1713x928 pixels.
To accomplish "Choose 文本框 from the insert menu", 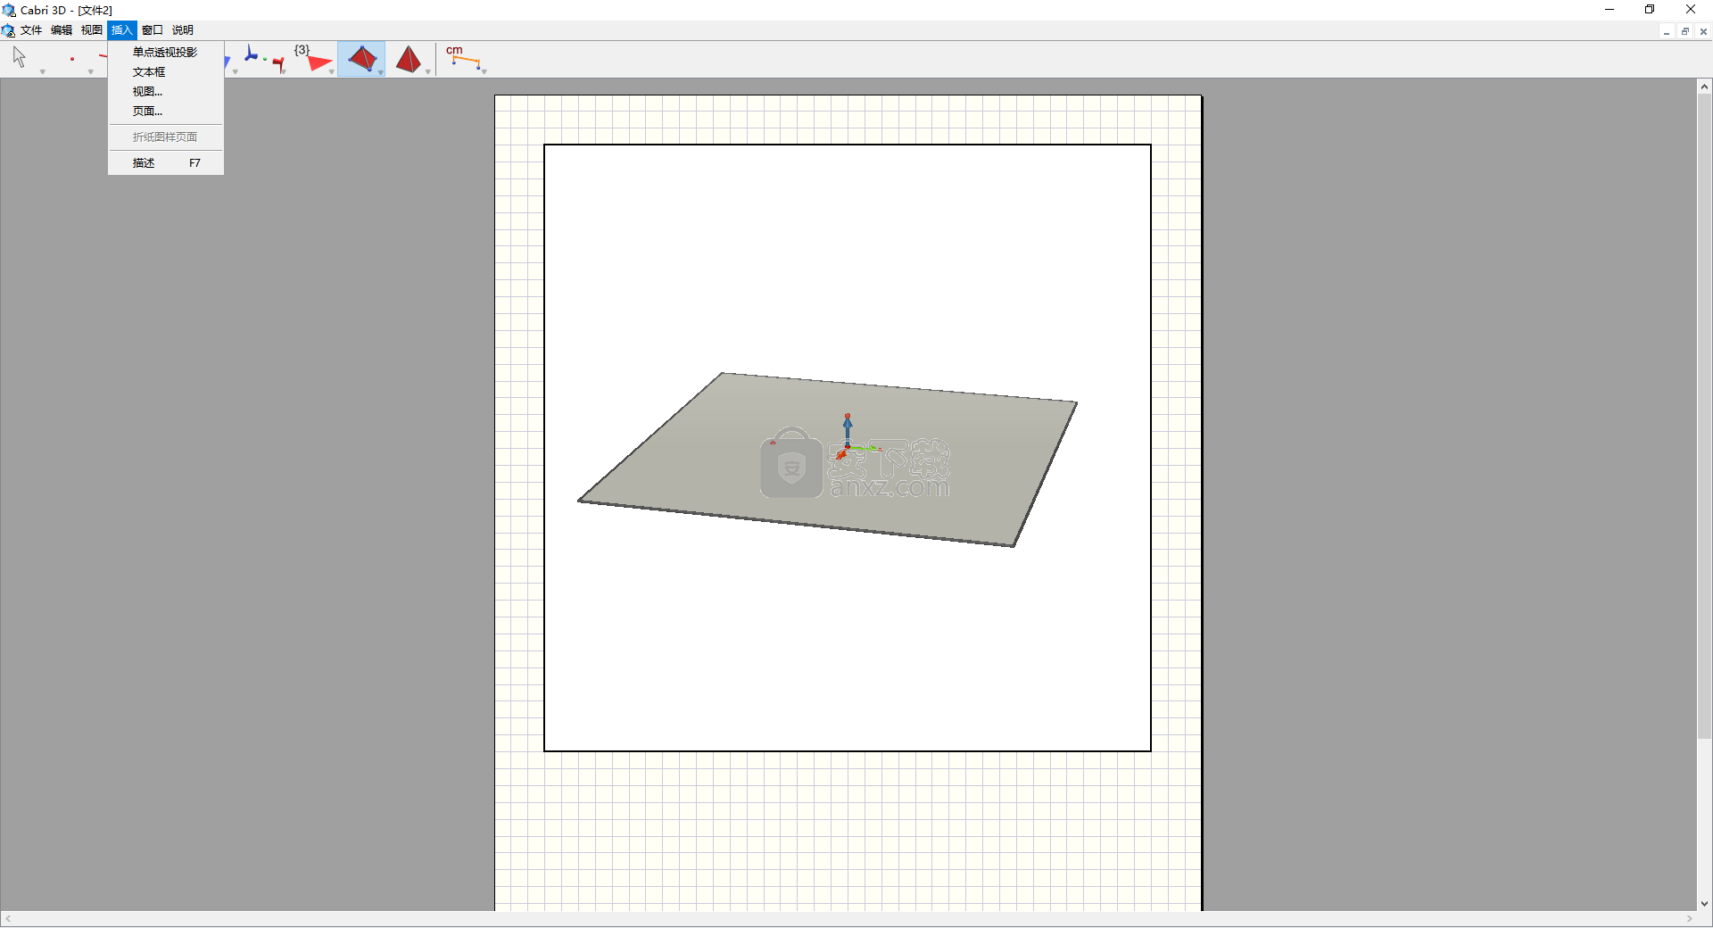I will [166, 71].
